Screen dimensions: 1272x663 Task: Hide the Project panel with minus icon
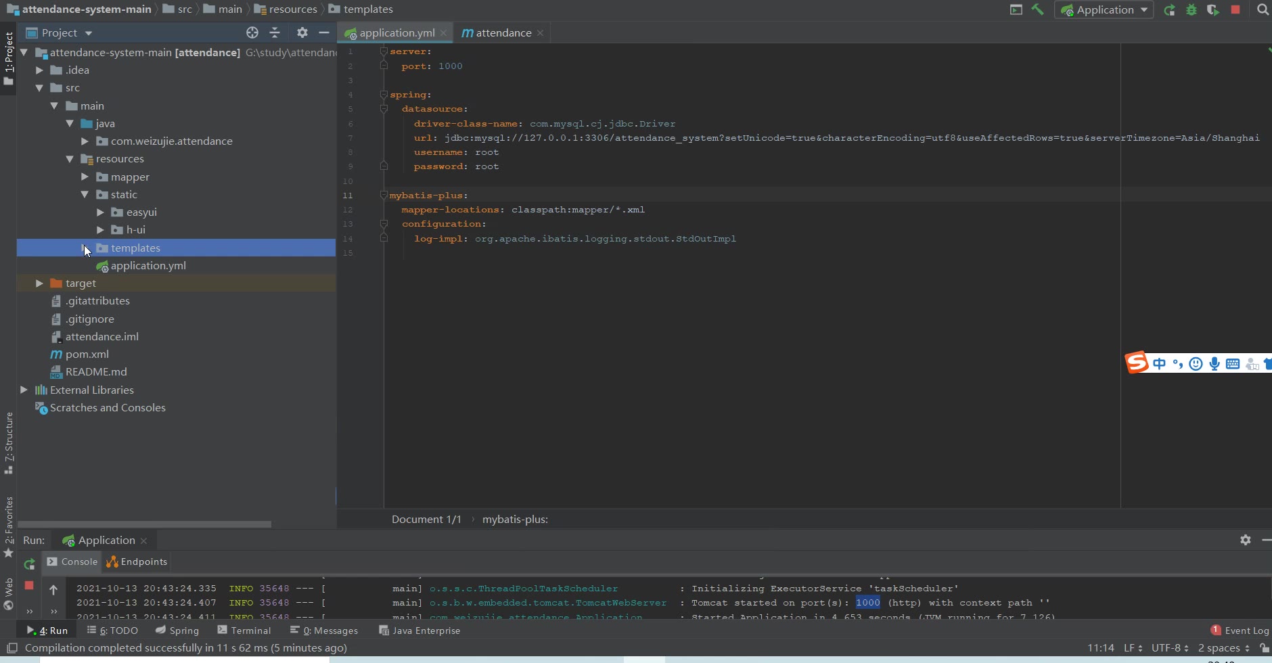pyautogui.click(x=324, y=32)
